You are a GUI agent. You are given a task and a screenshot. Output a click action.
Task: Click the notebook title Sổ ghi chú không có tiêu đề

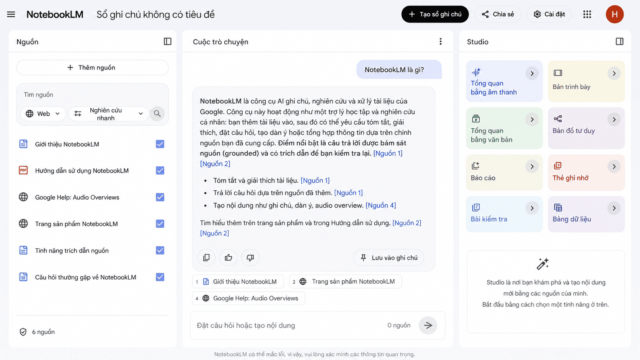coord(155,15)
